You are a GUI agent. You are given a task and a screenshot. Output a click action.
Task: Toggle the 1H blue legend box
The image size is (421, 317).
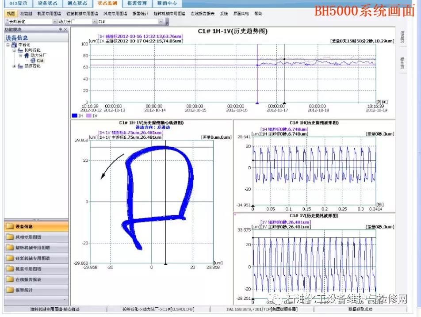point(74,116)
